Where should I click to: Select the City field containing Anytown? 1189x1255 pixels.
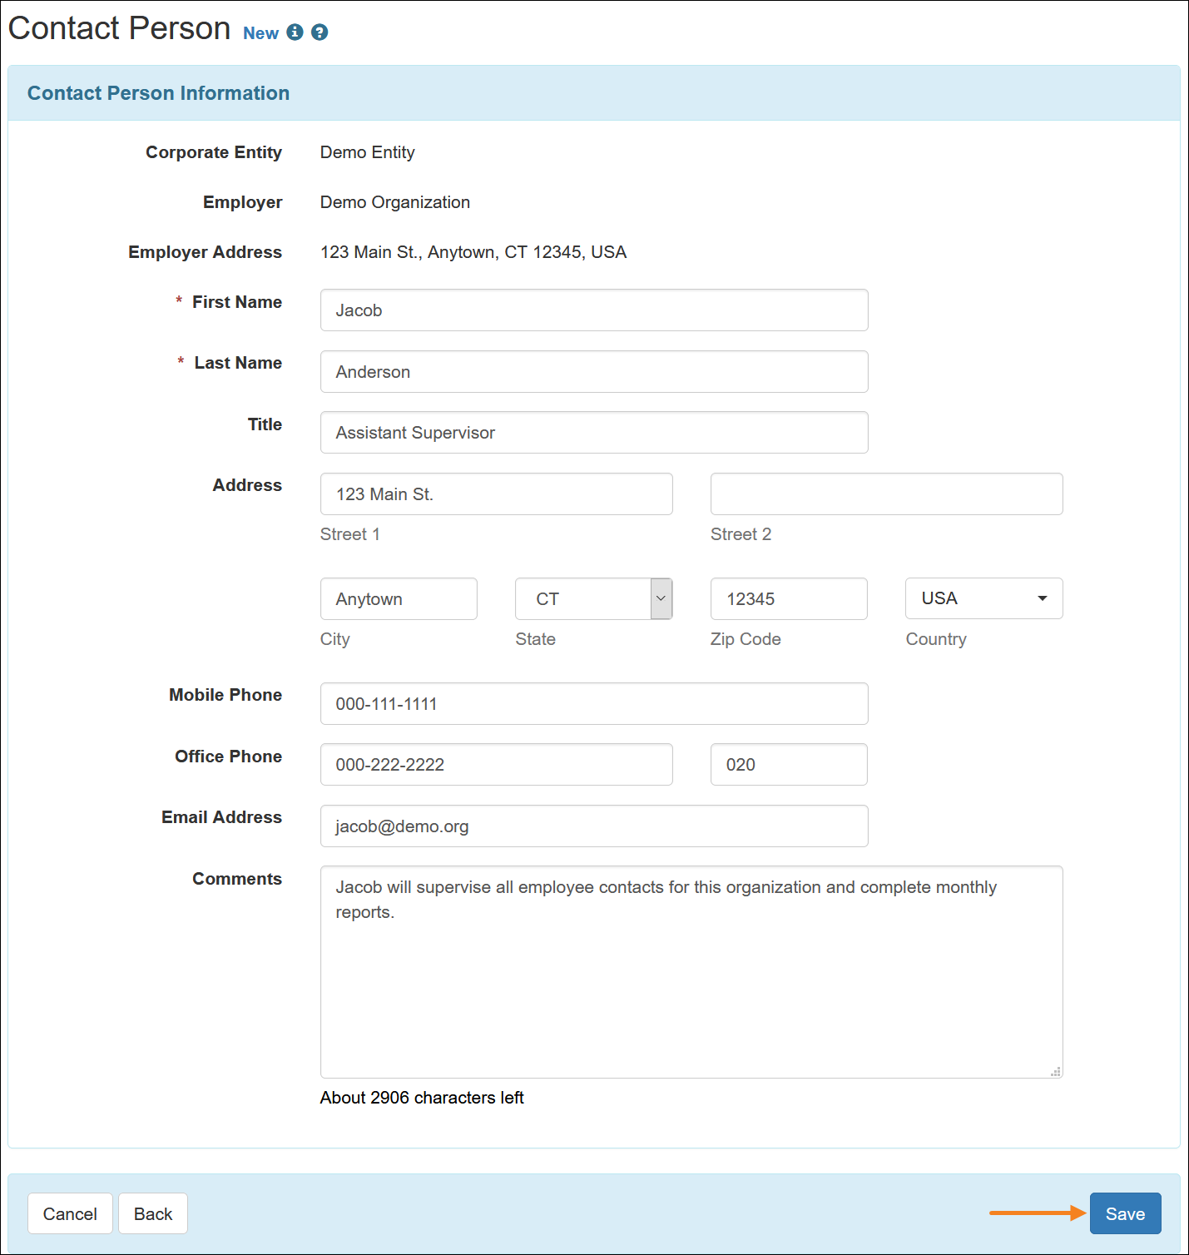(x=399, y=599)
